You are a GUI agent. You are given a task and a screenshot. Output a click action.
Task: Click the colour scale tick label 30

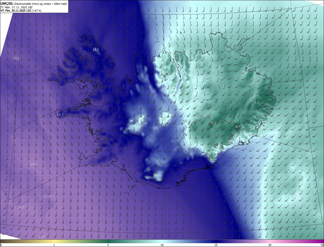pyautogui.click(x=270, y=245)
